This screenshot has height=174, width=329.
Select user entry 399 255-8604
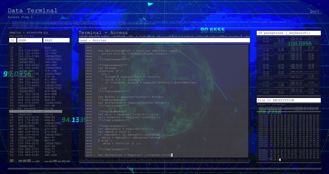[x=28, y=83]
